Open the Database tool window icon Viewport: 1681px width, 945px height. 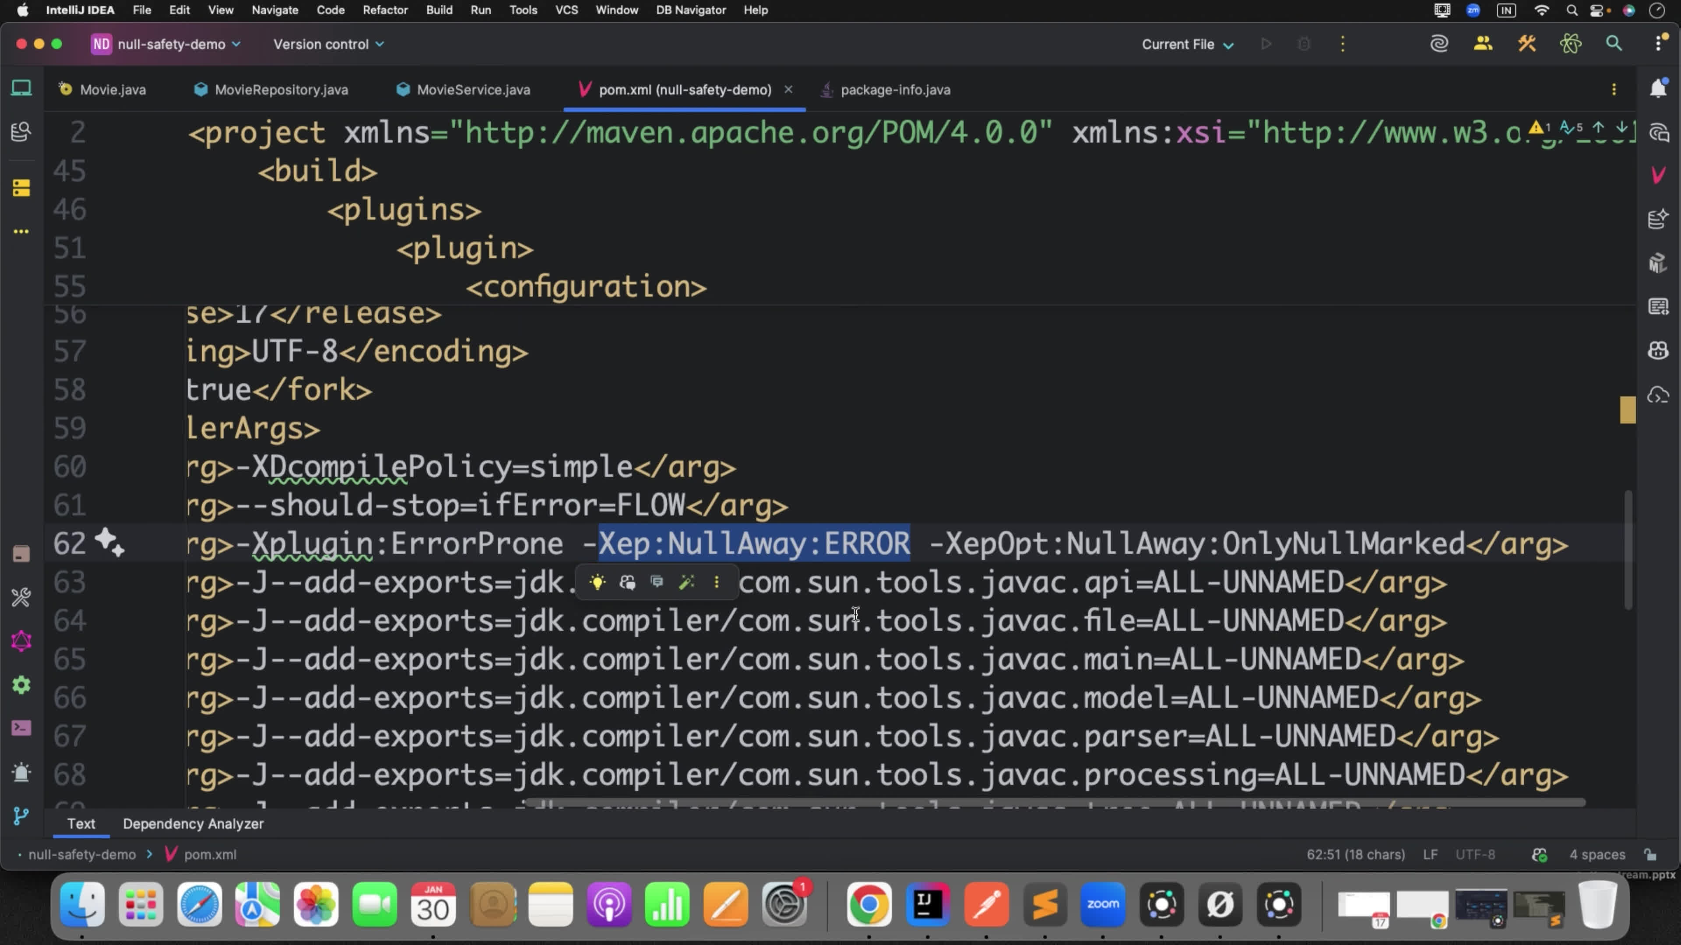[x=1658, y=219]
